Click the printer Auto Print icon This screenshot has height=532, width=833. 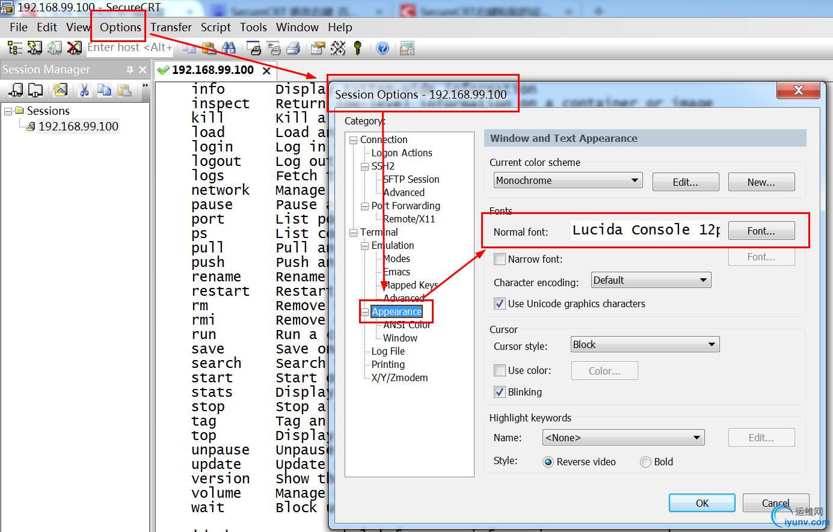click(294, 48)
